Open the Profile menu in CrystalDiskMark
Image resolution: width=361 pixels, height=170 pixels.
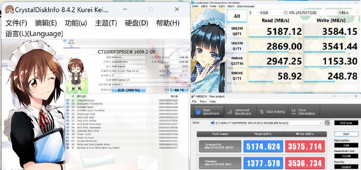click(213, 6)
